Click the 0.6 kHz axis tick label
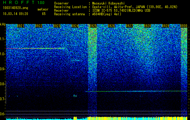The width and height of the screenshot is (190, 120). 2,114
